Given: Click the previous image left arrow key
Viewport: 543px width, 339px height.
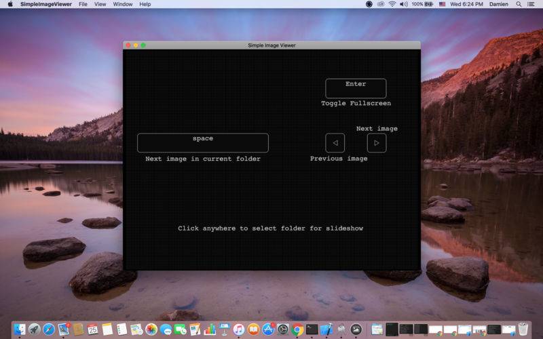Looking at the screenshot, I should [335, 143].
